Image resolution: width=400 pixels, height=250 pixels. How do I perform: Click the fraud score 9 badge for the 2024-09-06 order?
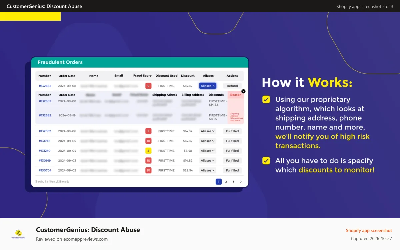pyautogui.click(x=148, y=131)
